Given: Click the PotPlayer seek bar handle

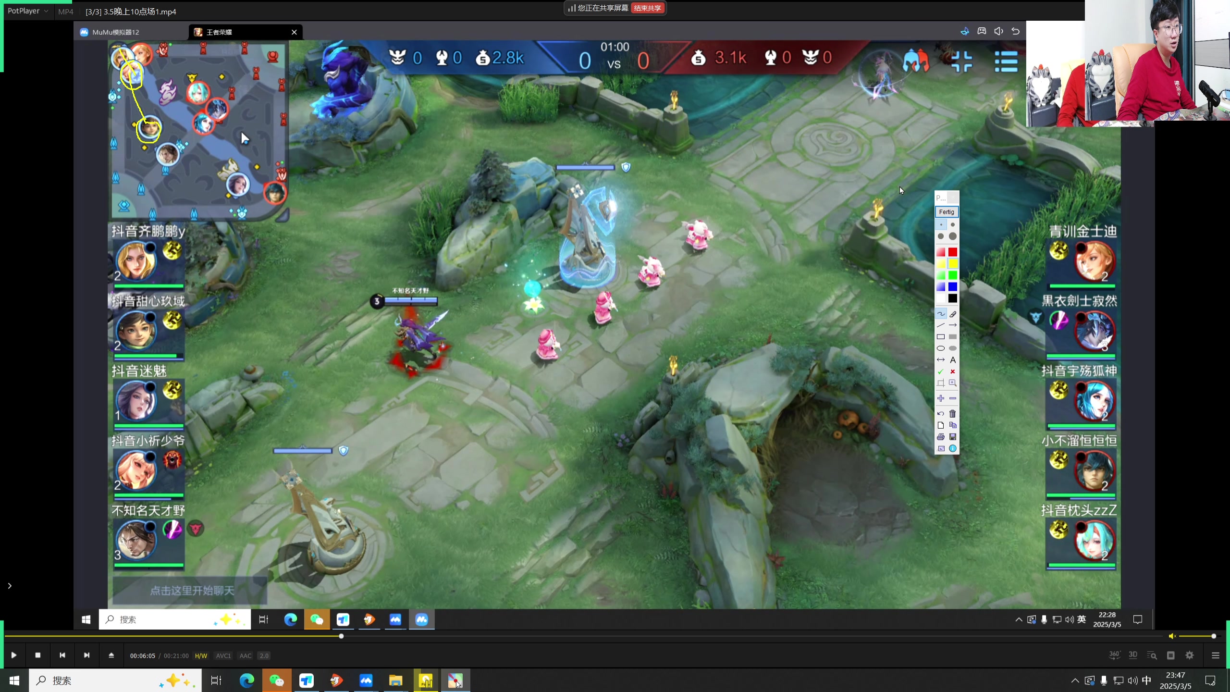Looking at the screenshot, I should point(341,636).
